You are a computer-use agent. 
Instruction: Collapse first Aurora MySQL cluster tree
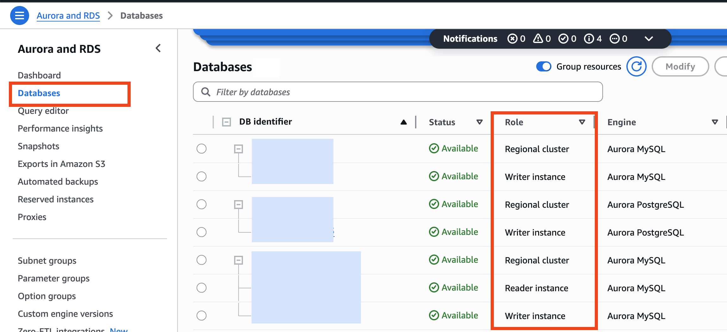pos(239,149)
